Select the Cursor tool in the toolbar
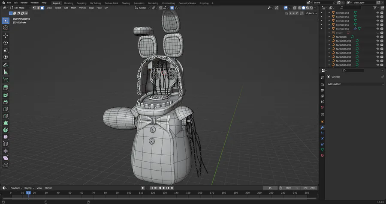The height and width of the screenshot is (204, 386). coord(6,28)
